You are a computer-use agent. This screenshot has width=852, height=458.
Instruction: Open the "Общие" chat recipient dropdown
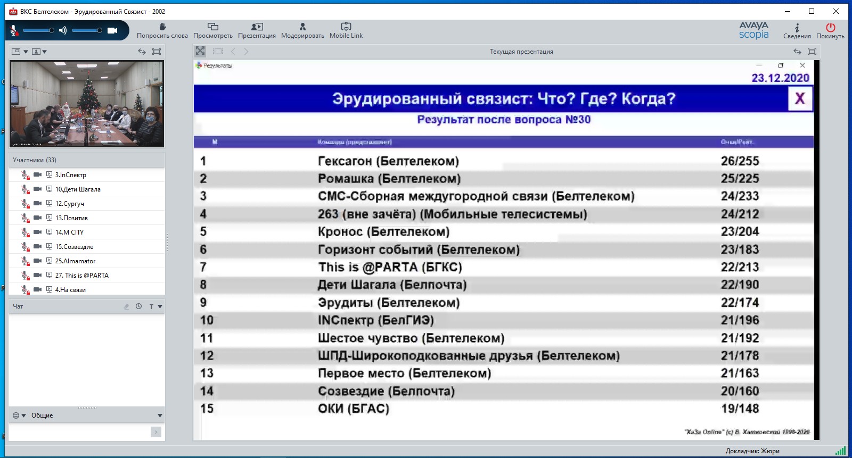coord(160,415)
